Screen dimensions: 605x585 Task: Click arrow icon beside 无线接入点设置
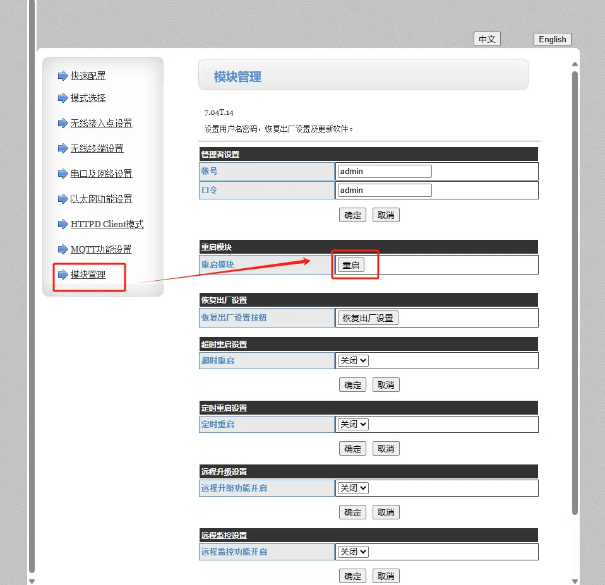[x=63, y=123]
